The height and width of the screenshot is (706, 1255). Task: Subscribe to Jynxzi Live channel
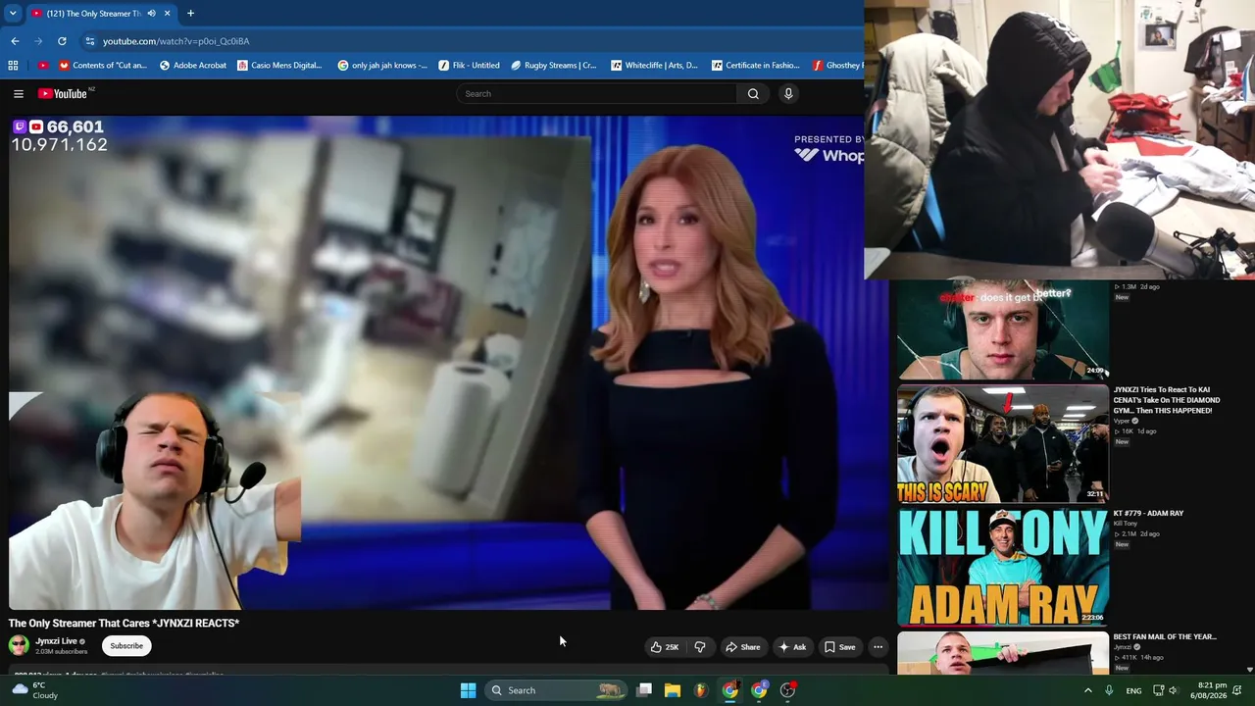(x=126, y=646)
